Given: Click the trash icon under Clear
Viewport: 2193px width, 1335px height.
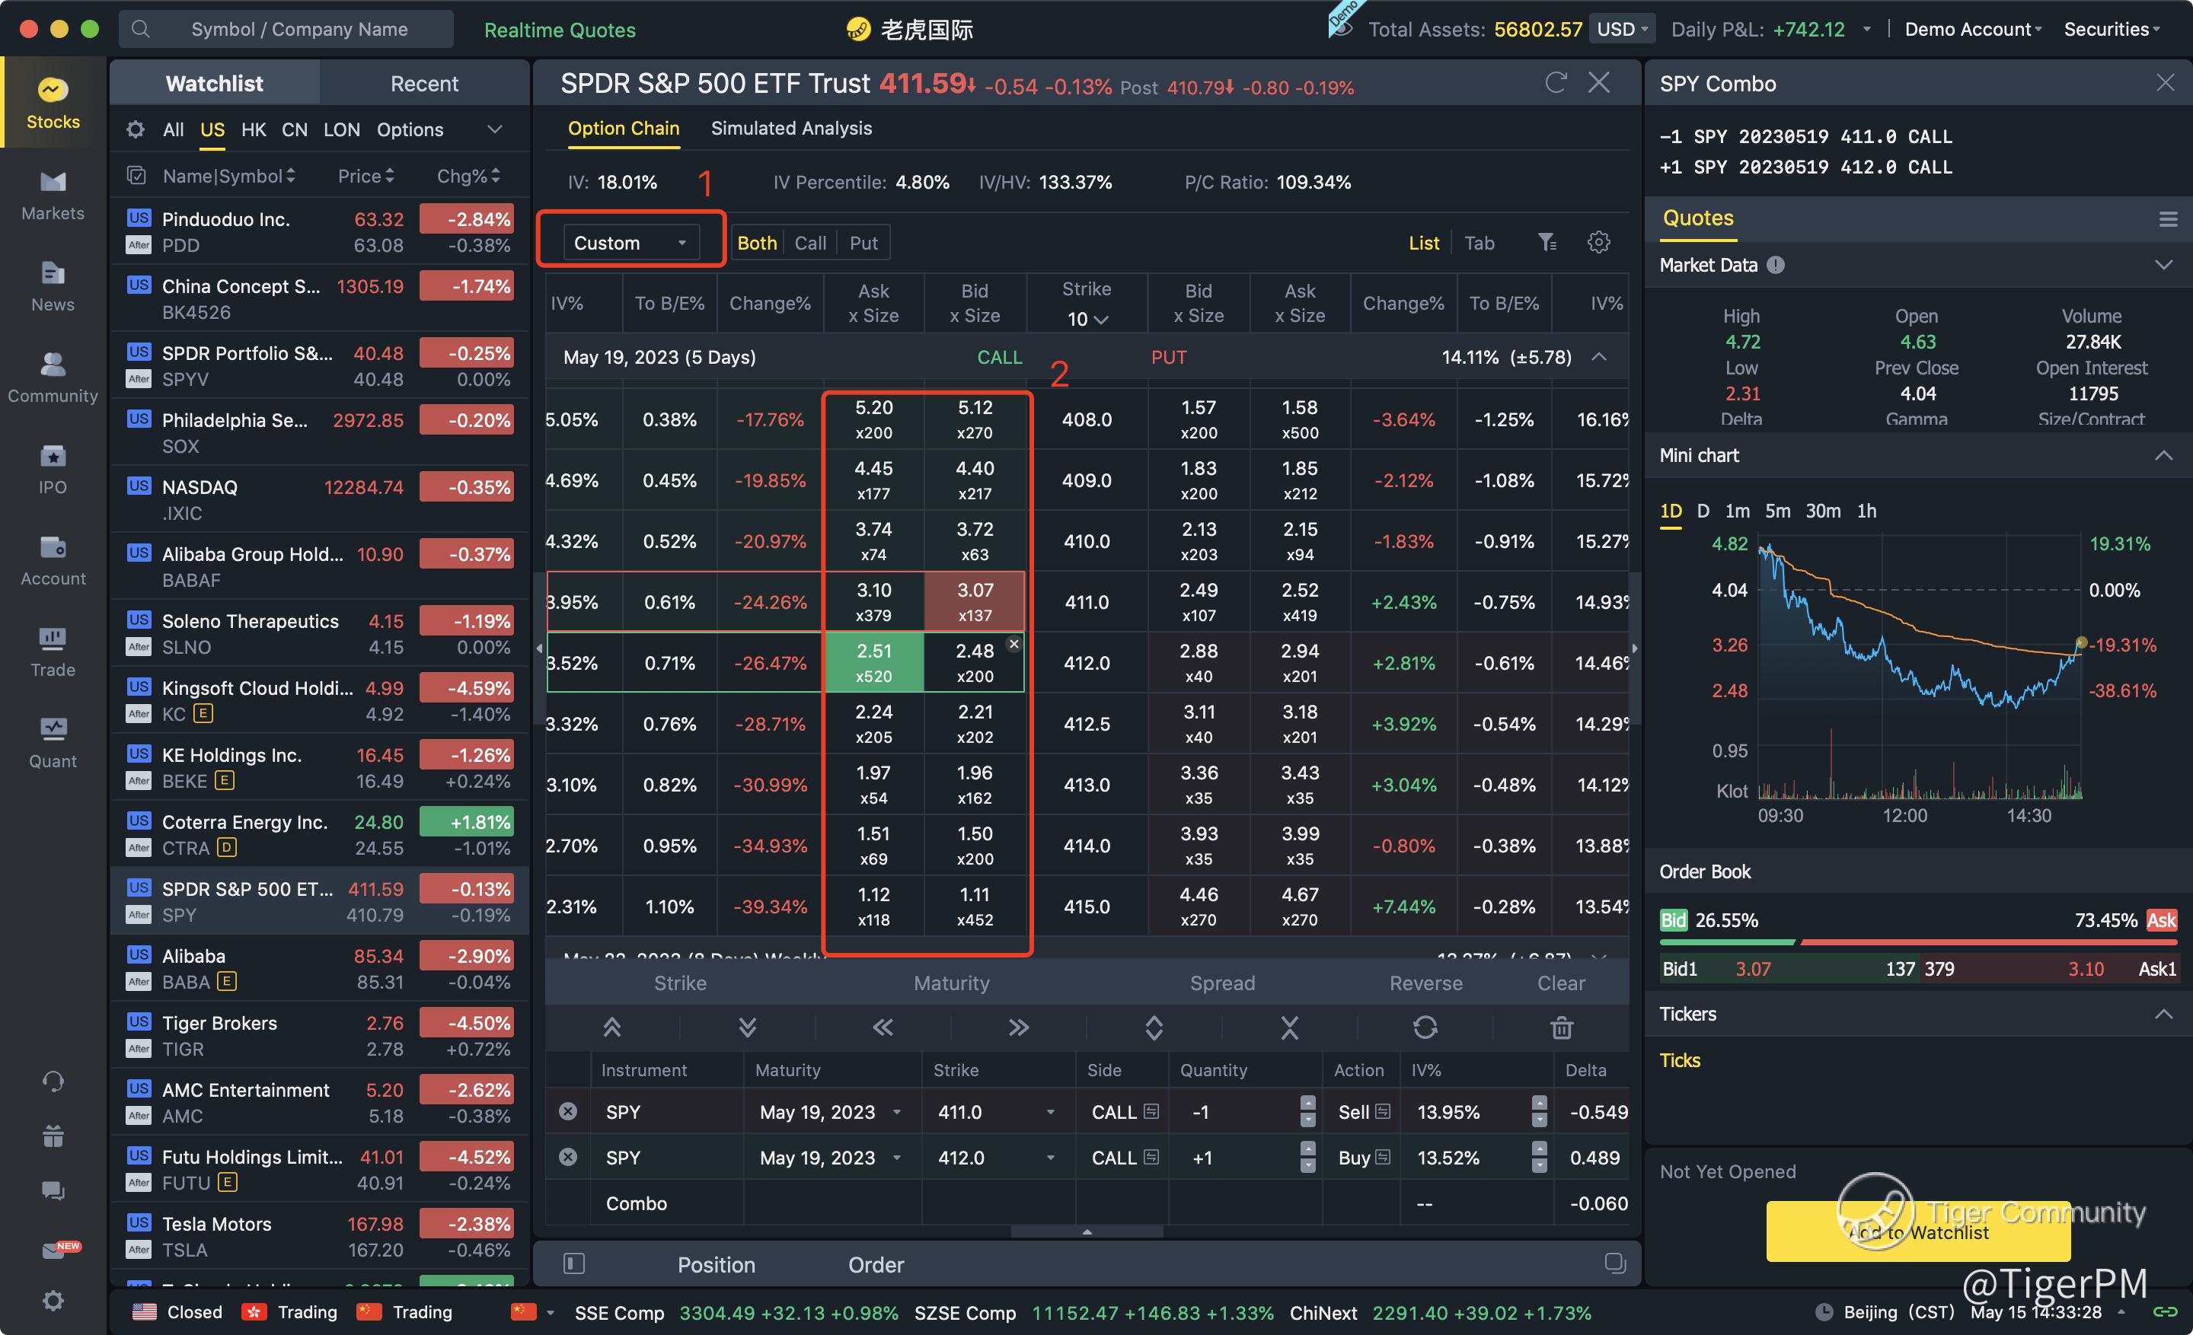Looking at the screenshot, I should (1561, 1028).
